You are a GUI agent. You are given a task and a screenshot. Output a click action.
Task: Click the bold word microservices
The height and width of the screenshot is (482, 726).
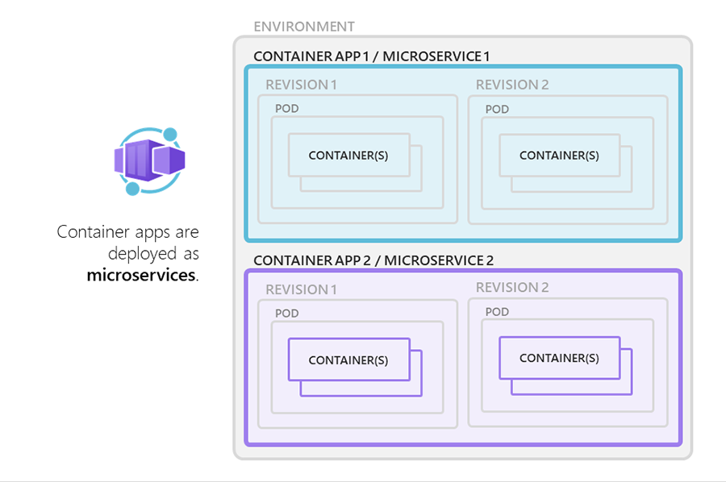[x=141, y=275]
